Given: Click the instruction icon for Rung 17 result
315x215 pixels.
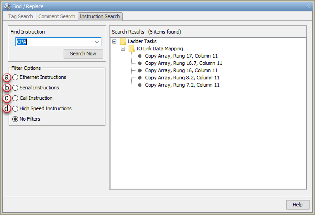Looking at the screenshot, I should pyautogui.click(x=140, y=56).
